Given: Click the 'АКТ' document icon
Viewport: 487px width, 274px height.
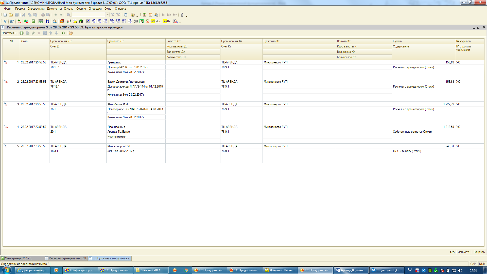Looking at the screenshot, I should point(99,21).
